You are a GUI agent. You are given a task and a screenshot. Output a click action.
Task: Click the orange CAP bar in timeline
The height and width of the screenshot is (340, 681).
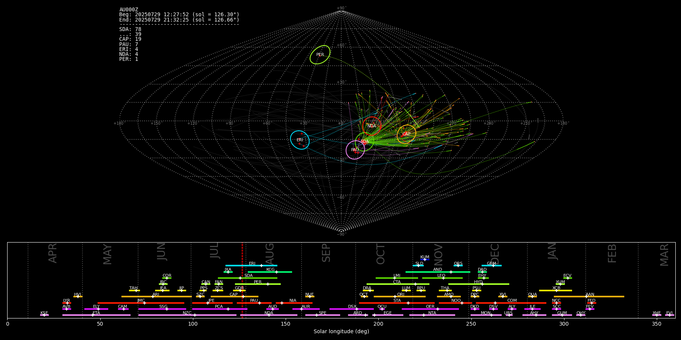235,297
